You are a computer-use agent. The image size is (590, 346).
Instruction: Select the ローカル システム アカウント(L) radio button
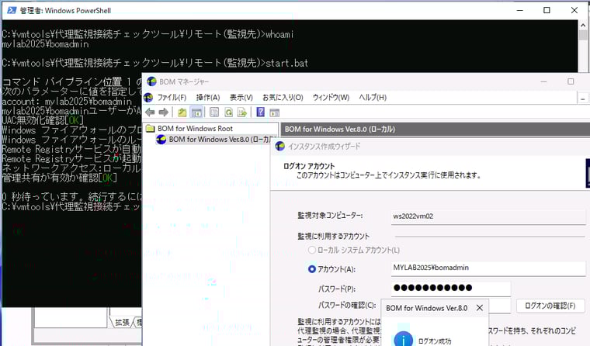(x=311, y=250)
